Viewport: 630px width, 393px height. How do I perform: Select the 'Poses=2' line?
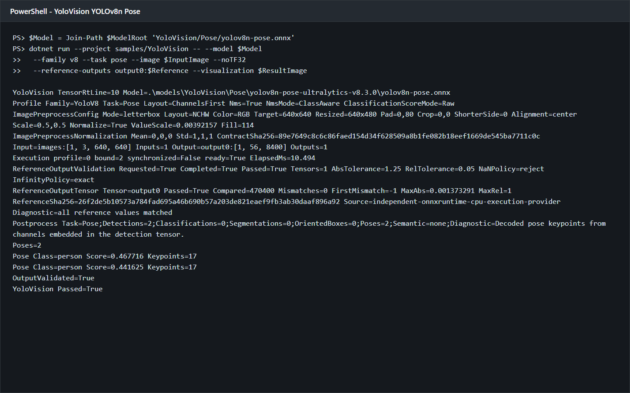click(27, 245)
